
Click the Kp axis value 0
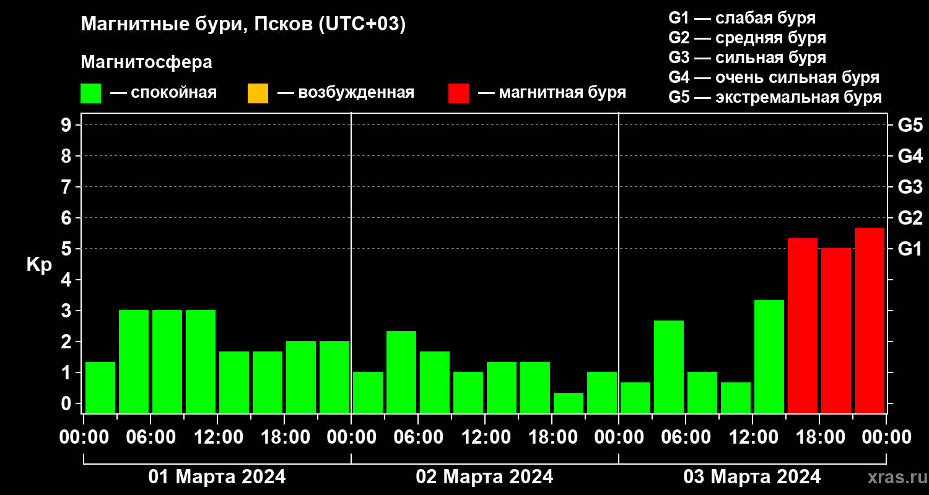click(x=68, y=403)
